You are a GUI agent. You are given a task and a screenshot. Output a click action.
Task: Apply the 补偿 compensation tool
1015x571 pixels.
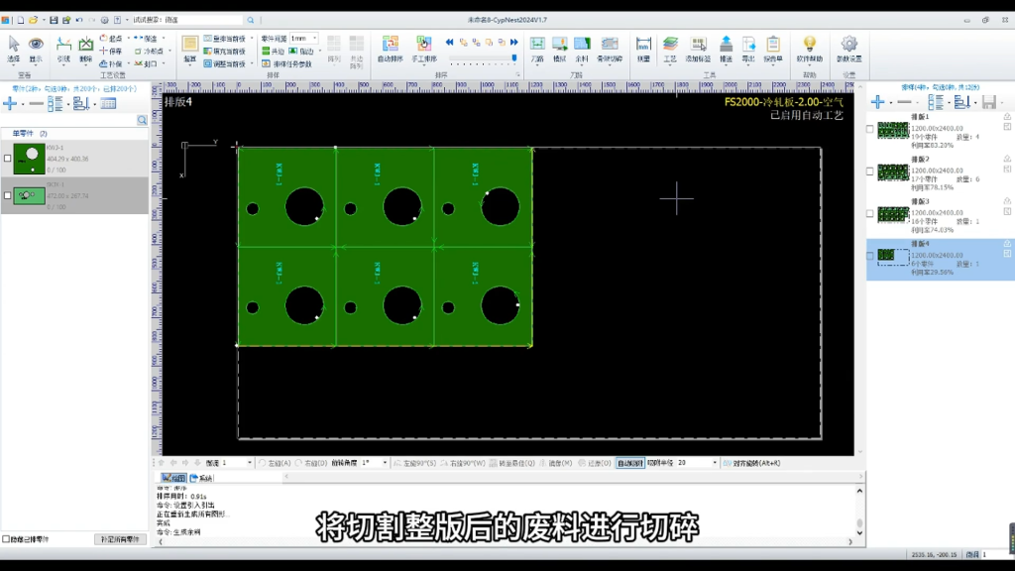pos(111,63)
